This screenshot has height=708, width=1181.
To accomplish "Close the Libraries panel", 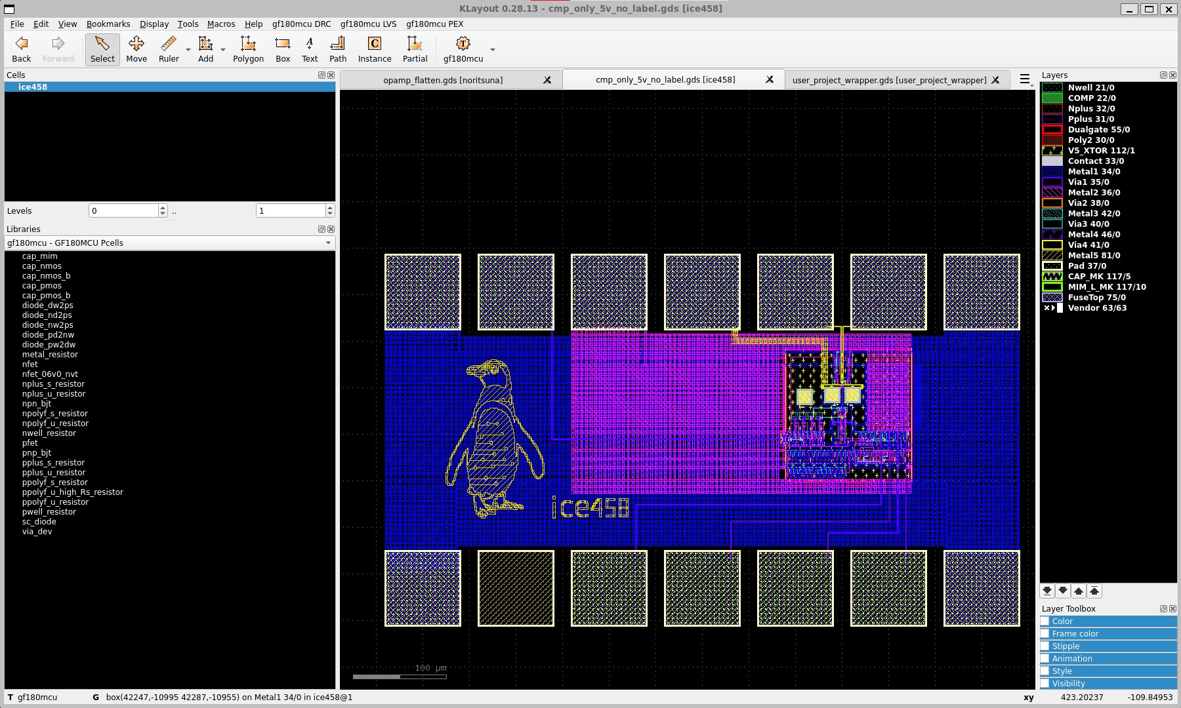I will [x=331, y=229].
